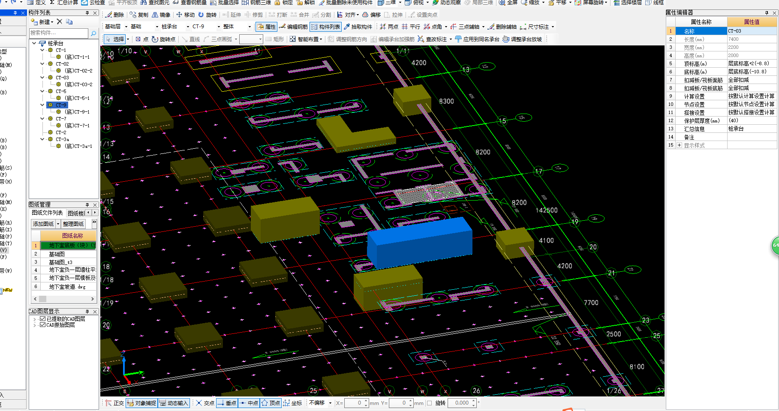The height and width of the screenshot is (411, 779).
Task: Open CT-9 component dropdown
Action: tap(219, 27)
